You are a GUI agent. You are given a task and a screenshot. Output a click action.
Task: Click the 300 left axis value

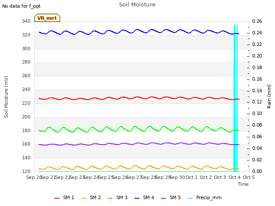coord(26,48)
